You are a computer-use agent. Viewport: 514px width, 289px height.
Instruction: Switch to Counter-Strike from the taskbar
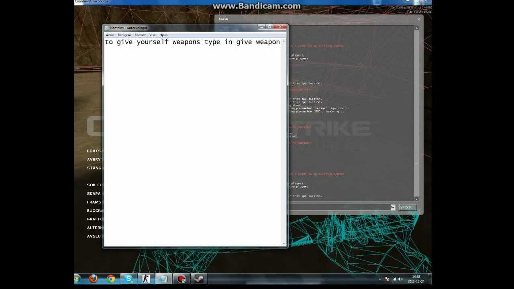pyautogui.click(x=146, y=279)
